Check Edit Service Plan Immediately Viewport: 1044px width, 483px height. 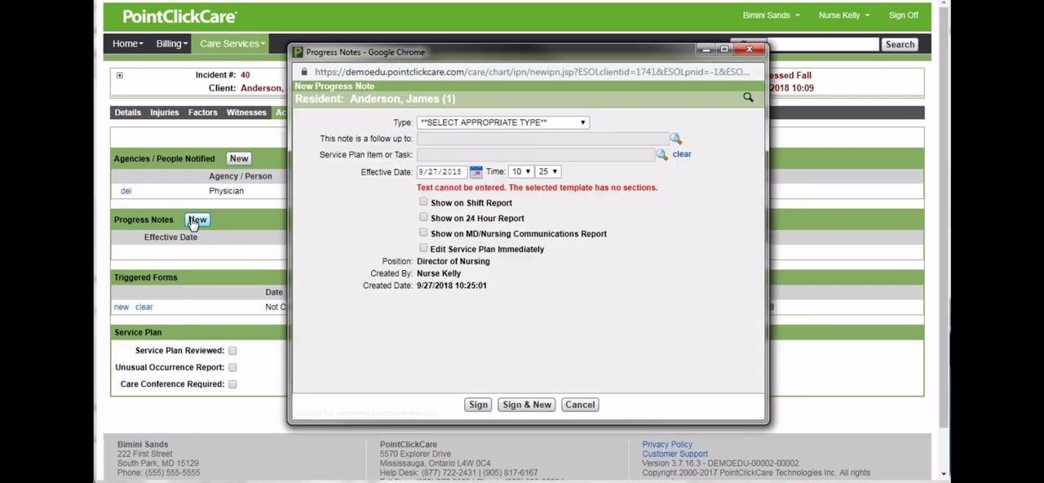click(423, 248)
